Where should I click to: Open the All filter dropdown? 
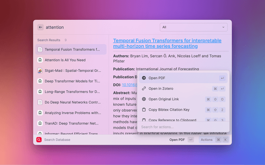pyautogui.click(x=193, y=27)
